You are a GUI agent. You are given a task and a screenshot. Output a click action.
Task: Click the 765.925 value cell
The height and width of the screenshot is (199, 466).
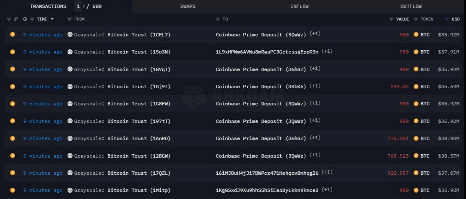click(x=398, y=156)
